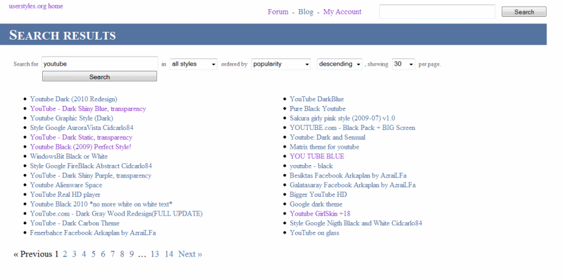The image size is (564, 280).
Task: Focus the top header search box
Action: 437,12
